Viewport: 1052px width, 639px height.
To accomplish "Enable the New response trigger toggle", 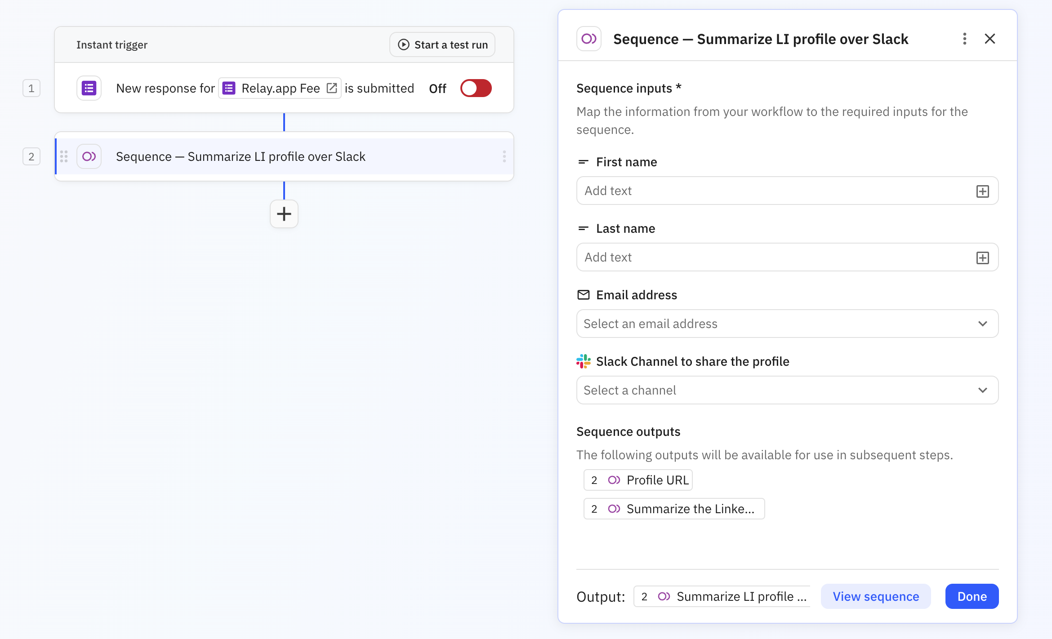I will tap(476, 88).
